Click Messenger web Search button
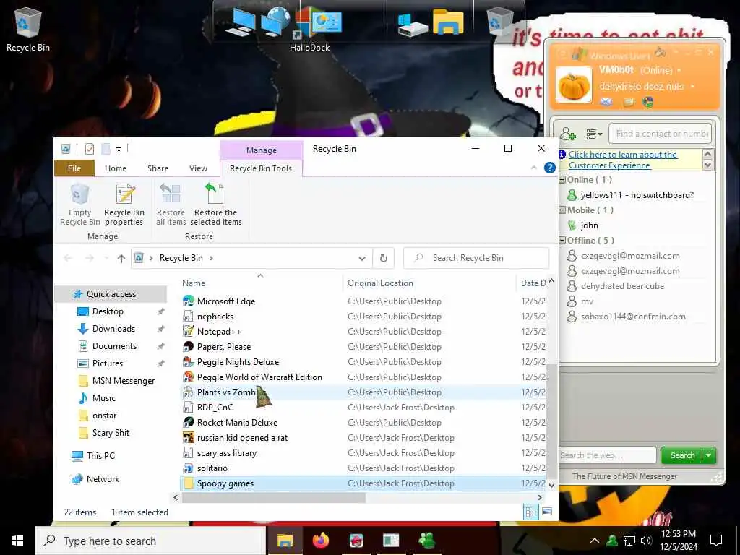This screenshot has width=740, height=555. [682, 455]
